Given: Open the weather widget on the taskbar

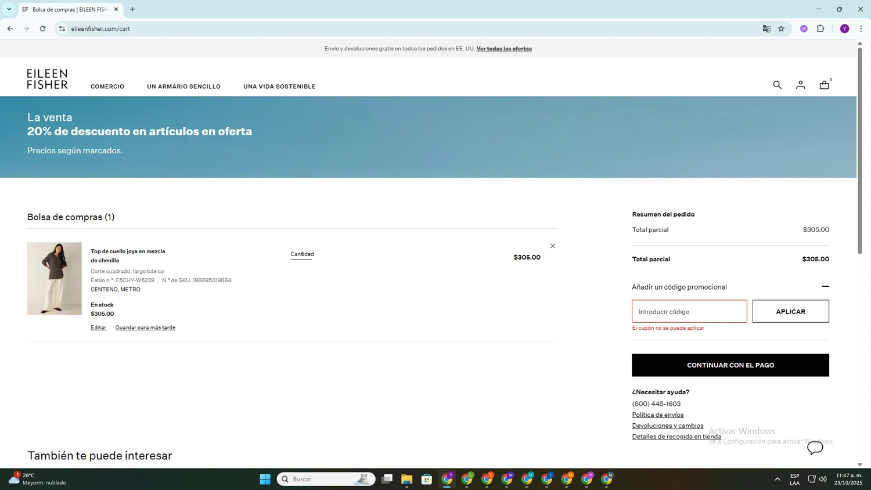Looking at the screenshot, I should click(x=37, y=479).
